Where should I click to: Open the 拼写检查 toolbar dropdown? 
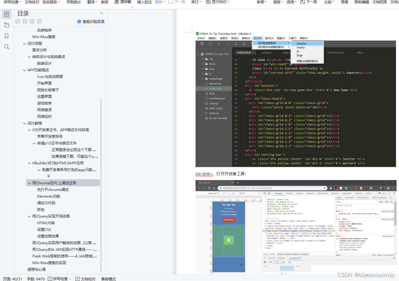click(x=20, y=2)
